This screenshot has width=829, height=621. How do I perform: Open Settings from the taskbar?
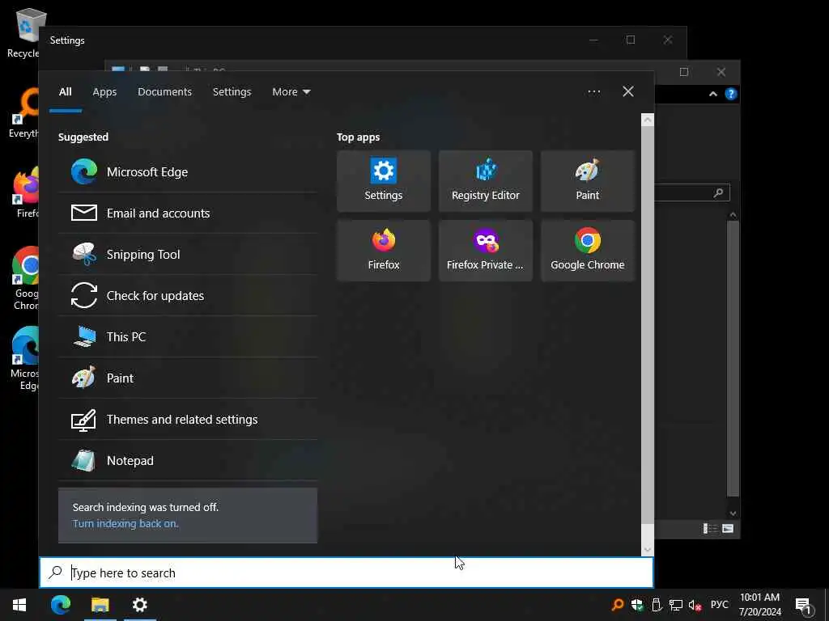(139, 605)
